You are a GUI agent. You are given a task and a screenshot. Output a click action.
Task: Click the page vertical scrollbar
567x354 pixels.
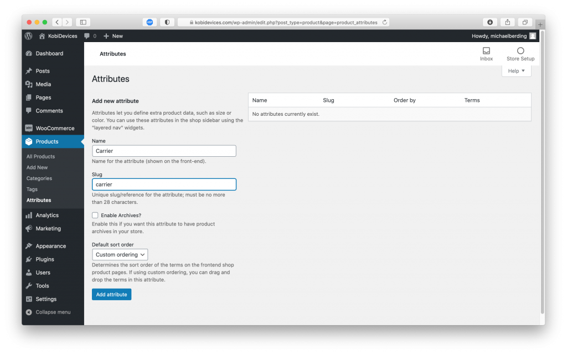(543, 172)
